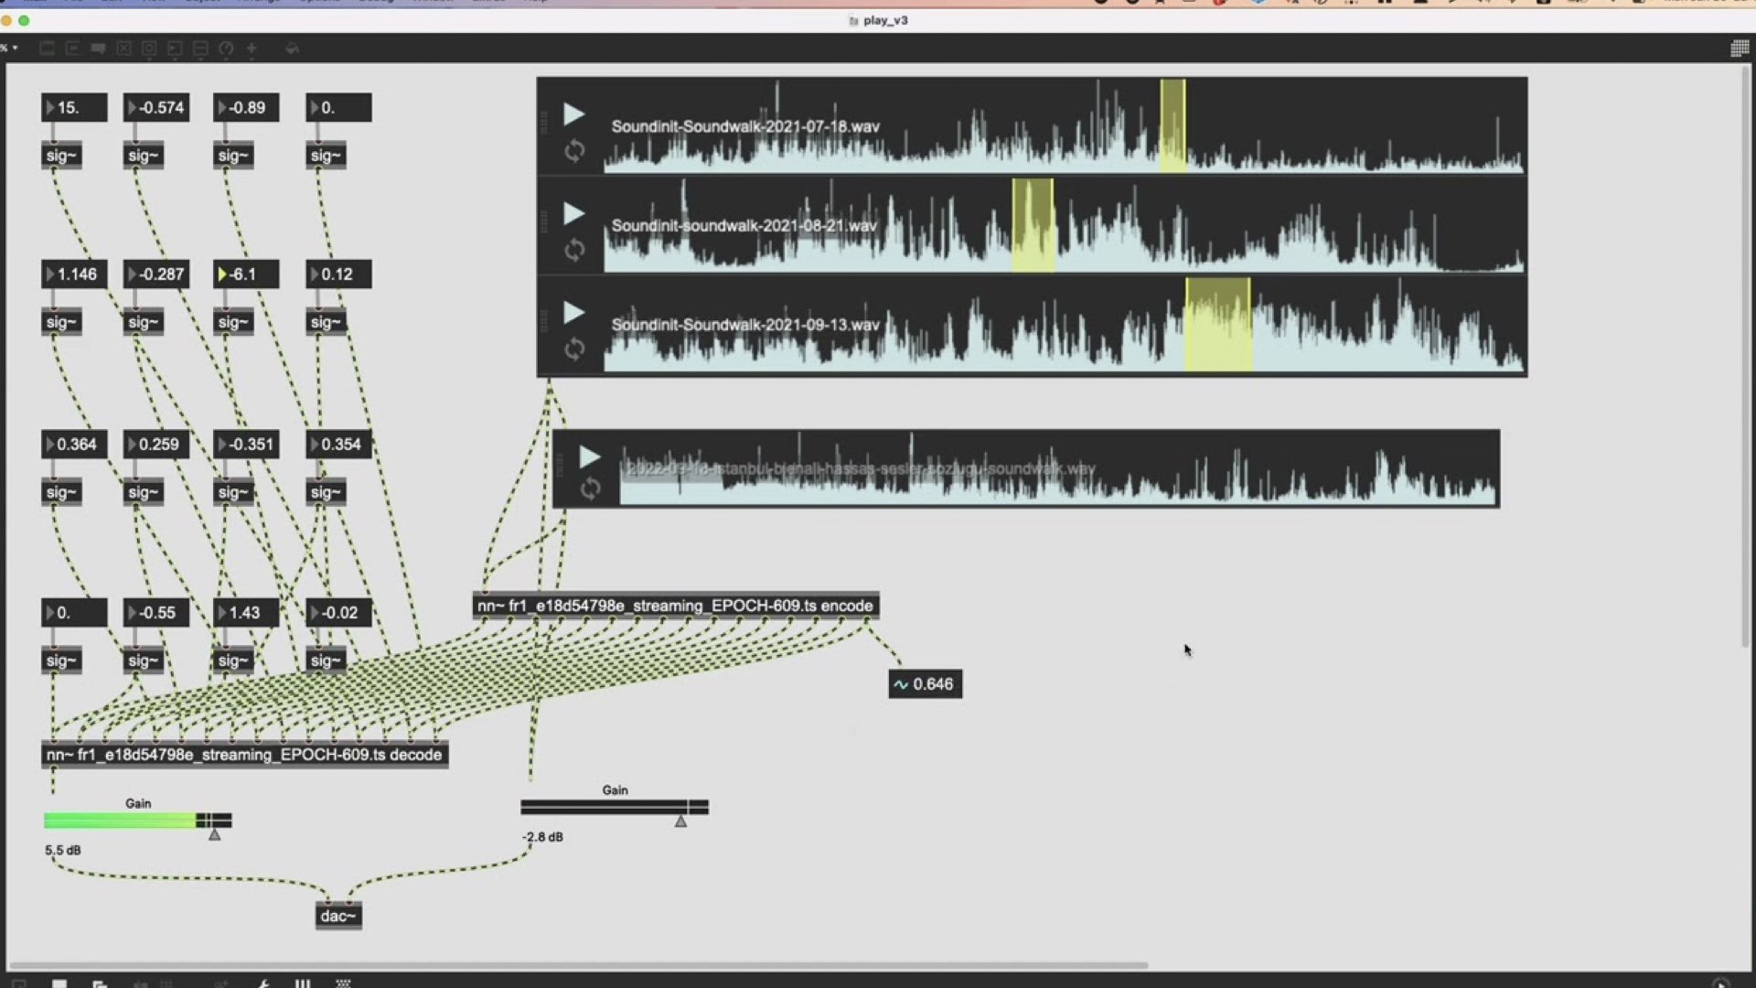
Task: Click the wrench icon in bottom toolbar
Action: (263, 983)
